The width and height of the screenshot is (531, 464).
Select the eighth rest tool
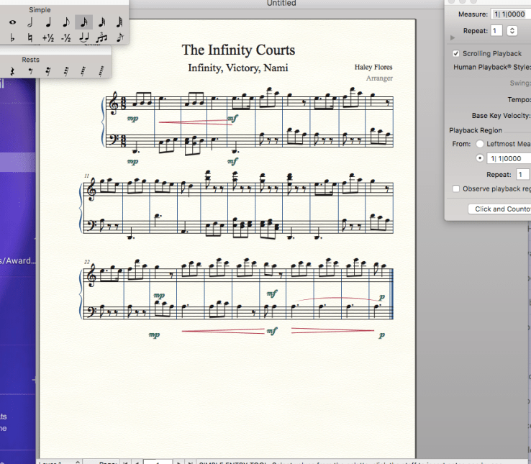[x=30, y=70]
